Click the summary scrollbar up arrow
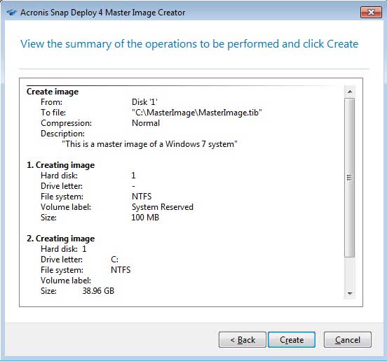The image size is (387, 361). click(349, 92)
